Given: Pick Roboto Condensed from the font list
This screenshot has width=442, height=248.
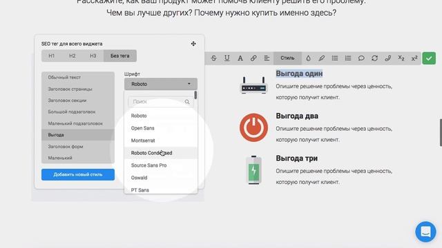Looking at the screenshot, I should click(161, 153).
